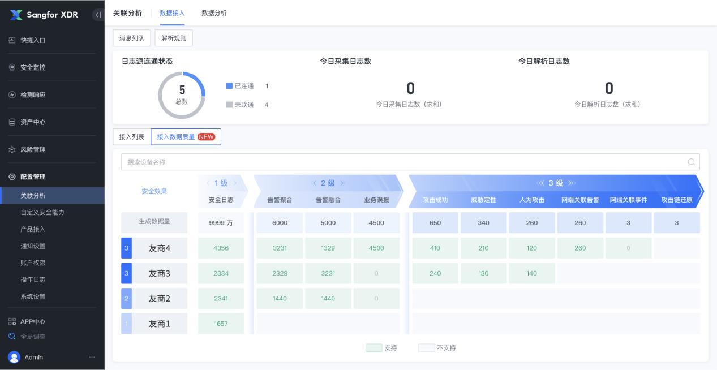Click 安全效果 label
This screenshot has width=717, height=370.
click(154, 191)
